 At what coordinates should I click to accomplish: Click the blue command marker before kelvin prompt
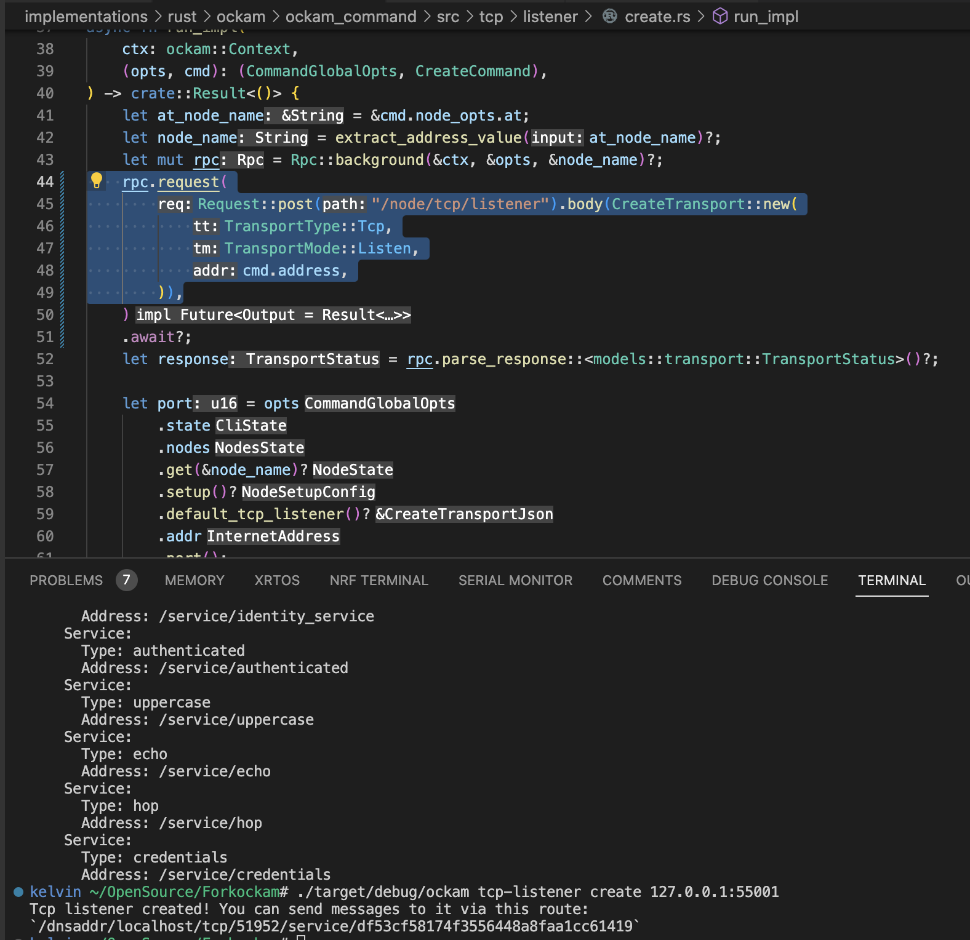pos(18,891)
